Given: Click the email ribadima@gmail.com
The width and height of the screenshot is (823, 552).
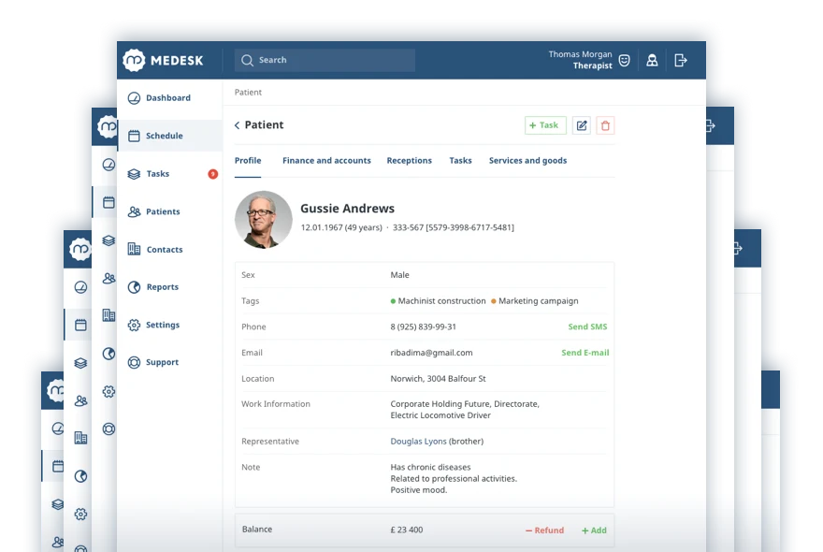Looking at the screenshot, I should pos(431,353).
